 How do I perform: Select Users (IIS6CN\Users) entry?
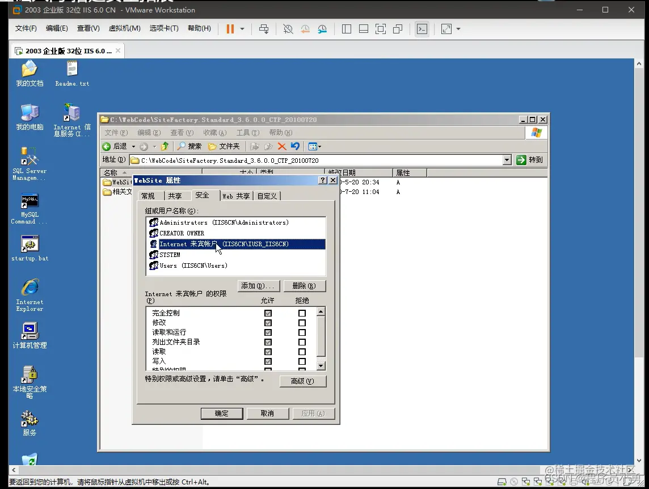pyautogui.click(x=193, y=265)
